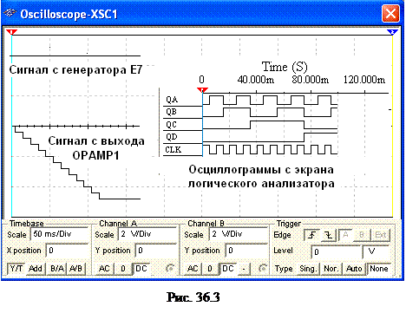Select rising edge trigger icon
This screenshot has height=313, width=406.
(x=311, y=235)
